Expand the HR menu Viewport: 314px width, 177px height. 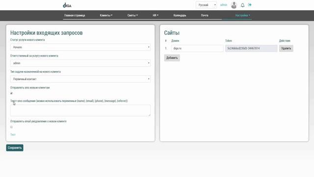pos(156,15)
